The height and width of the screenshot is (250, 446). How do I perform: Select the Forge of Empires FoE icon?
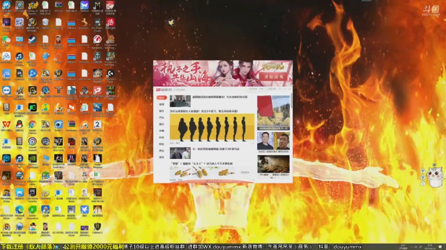[32, 6]
